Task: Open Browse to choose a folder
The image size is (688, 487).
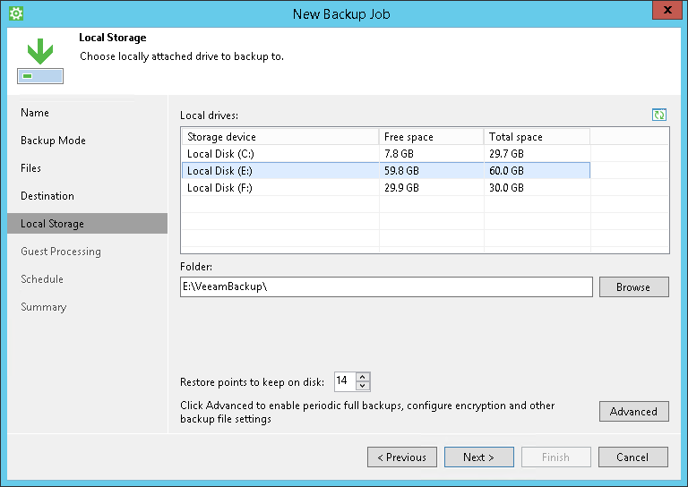Action: coord(633,286)
